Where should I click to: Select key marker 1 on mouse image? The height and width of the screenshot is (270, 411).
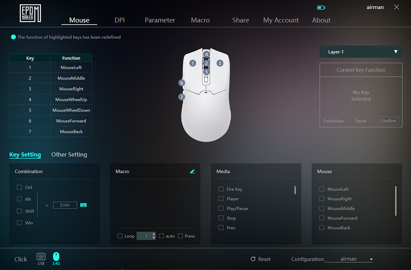coord(193,63)
